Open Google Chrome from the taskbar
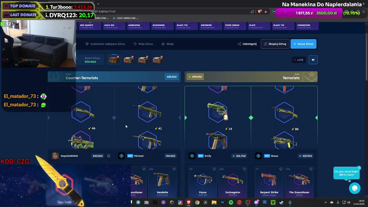Viewport: 368px width, 207px height. (x=197, y=202)
